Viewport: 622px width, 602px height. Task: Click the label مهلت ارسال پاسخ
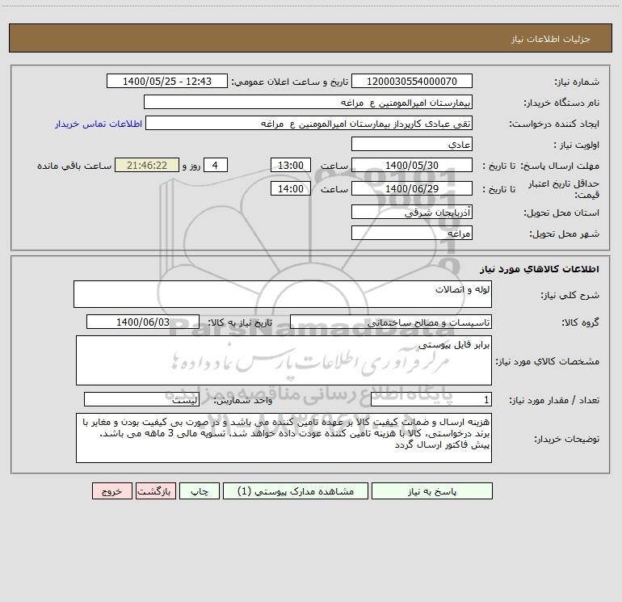pyautogui.click(x=560, y=166)
